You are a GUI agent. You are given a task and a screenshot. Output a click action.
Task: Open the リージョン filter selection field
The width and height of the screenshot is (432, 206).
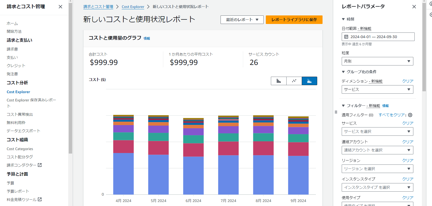point(377,169)
